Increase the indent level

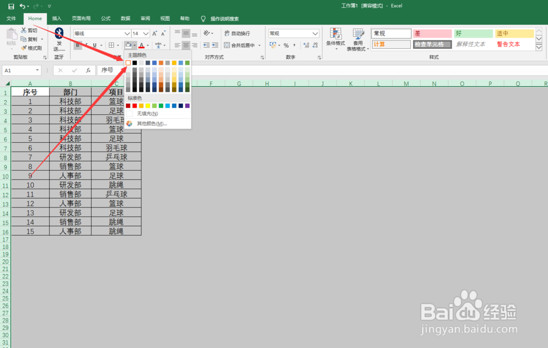215,45
